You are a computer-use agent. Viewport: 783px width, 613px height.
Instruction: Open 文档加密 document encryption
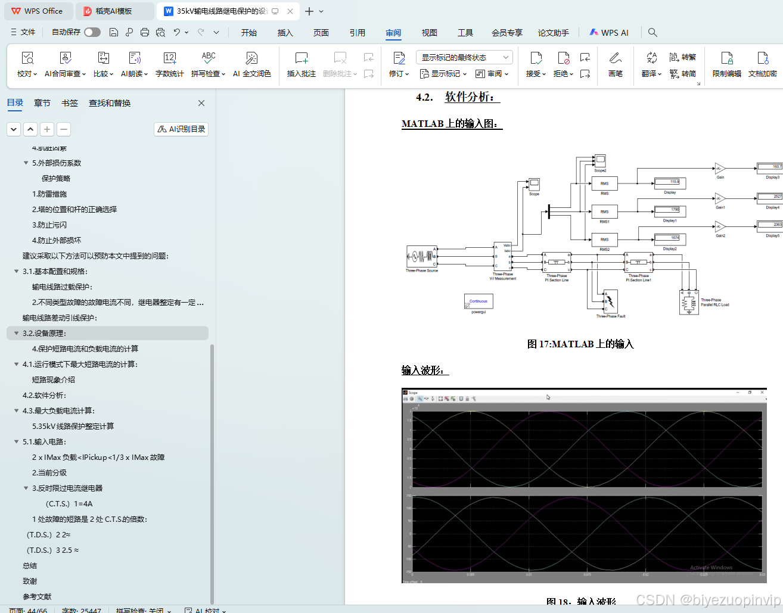[763, 65]
